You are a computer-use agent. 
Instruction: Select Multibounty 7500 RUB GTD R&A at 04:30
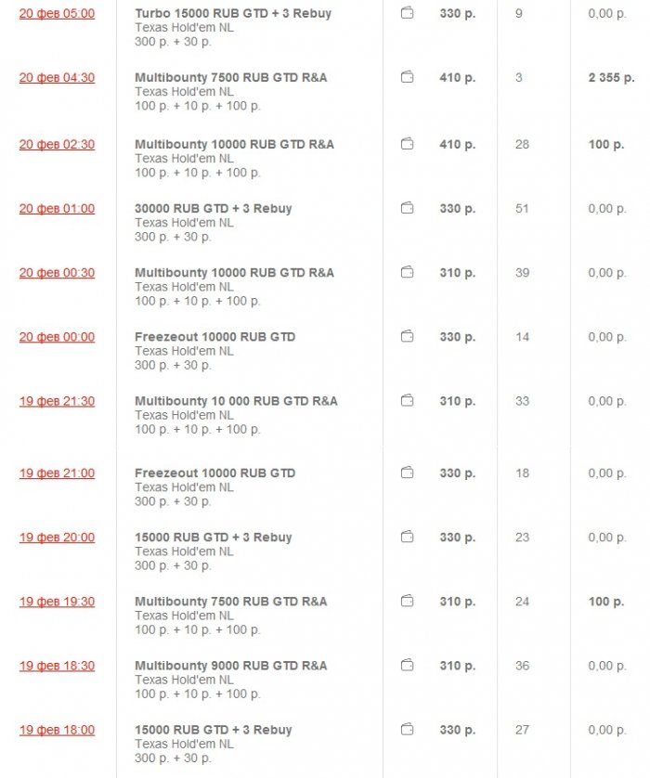(230, 78)
